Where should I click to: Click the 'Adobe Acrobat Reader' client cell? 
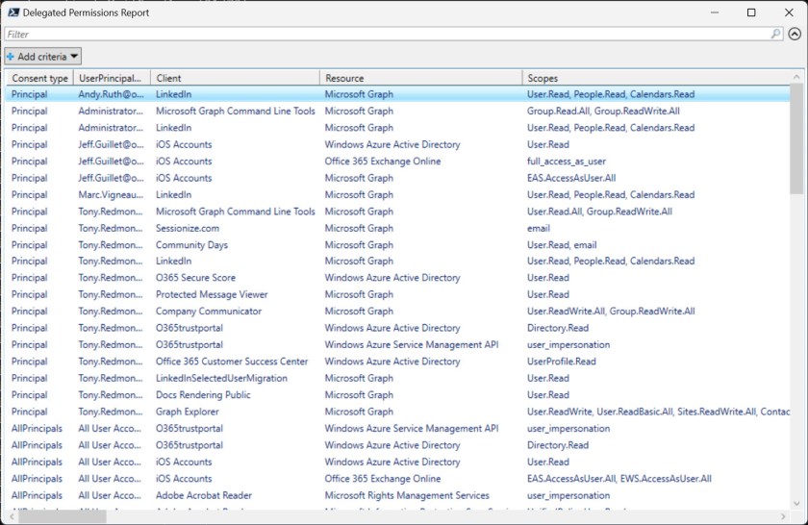(x=204, y=495)
